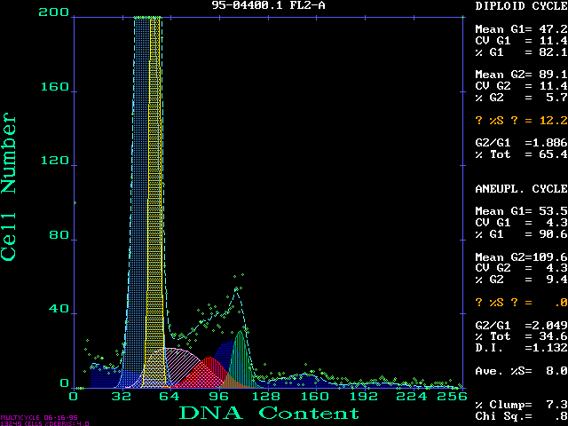568x426 pixels.
Task: Select the ANEUPL. CYCLE heading
Action: point(521,189)
